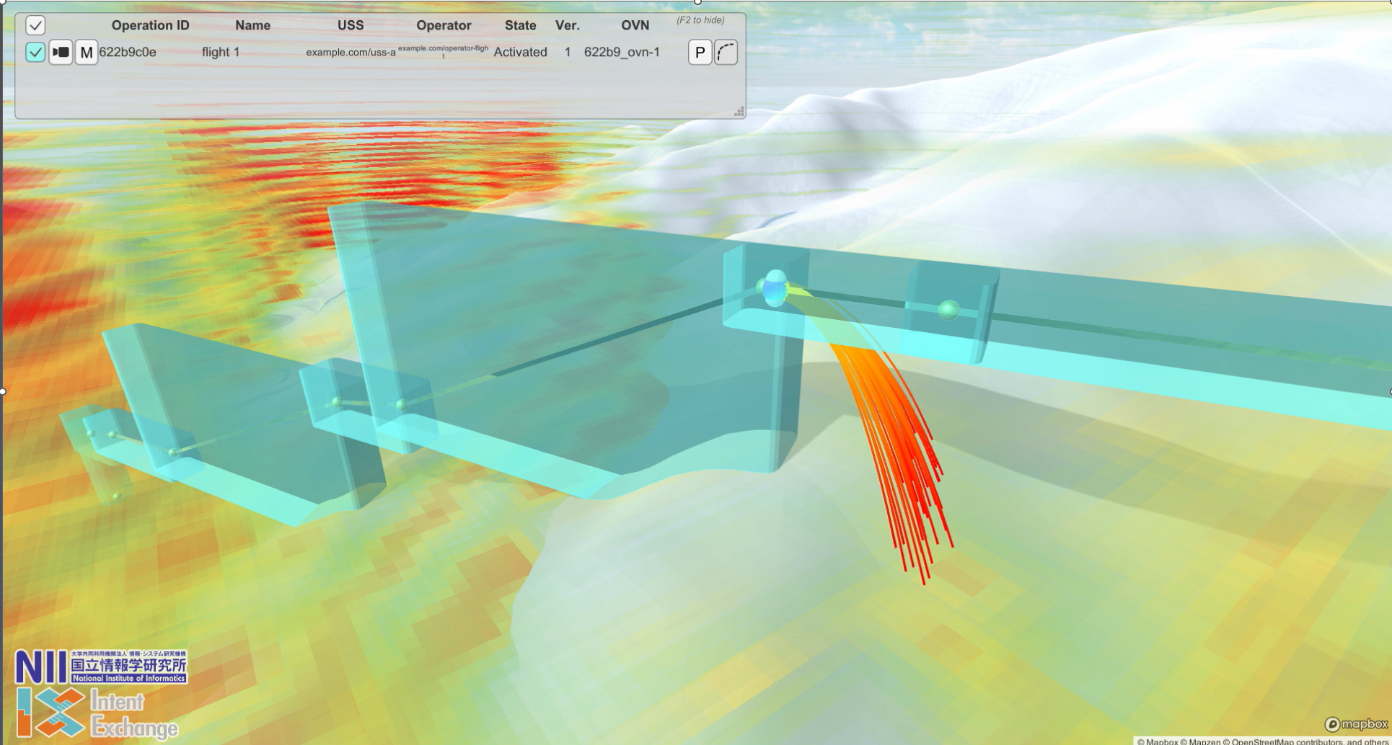This screenshot has width=1392, height=745.
Task: Click the Operation ID column header
Action: click(x=150, y=25)
